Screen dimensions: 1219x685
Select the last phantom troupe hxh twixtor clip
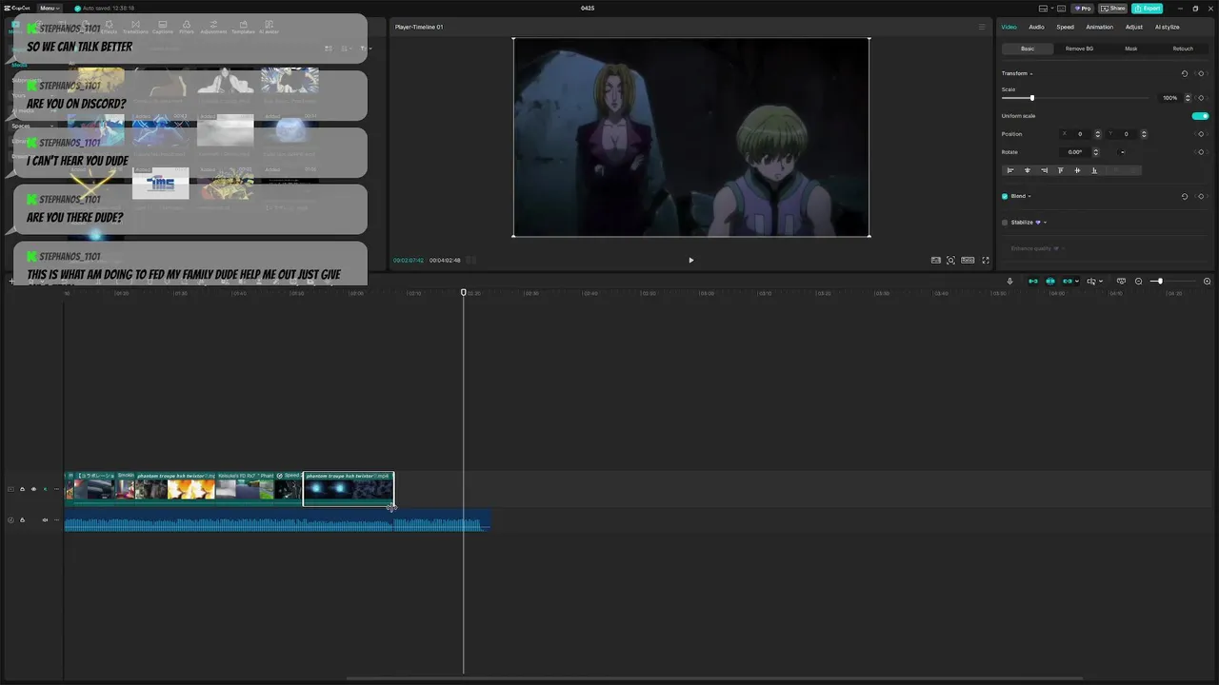(x=348, y=489)
